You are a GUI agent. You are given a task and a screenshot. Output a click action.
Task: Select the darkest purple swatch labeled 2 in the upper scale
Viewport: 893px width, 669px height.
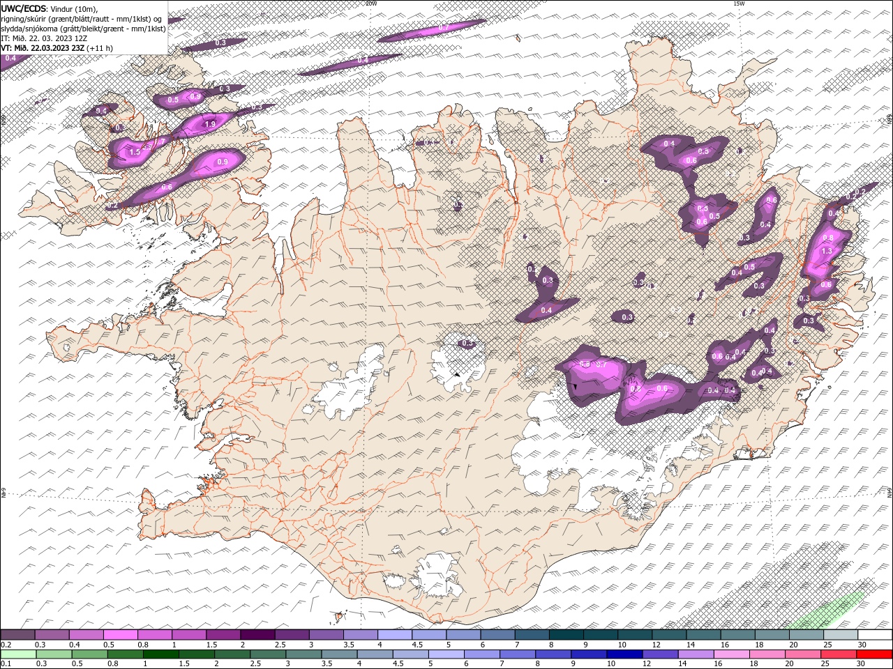click(257, 635)
